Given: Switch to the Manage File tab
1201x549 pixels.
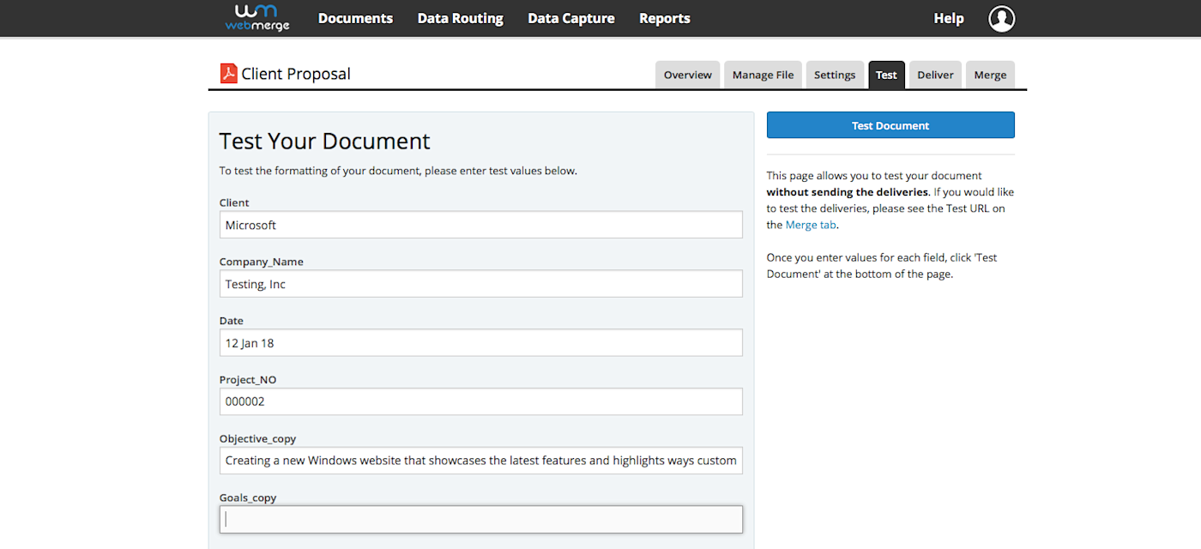Looking at the screenshot, I should click(x=763, y=75).
